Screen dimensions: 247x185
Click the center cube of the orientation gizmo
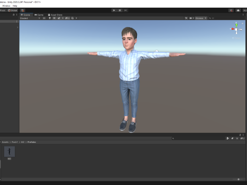click(x=237, y=30)
